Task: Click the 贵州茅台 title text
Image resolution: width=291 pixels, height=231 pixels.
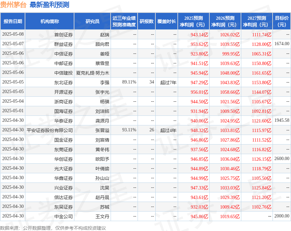Action: tap(13, 5)
